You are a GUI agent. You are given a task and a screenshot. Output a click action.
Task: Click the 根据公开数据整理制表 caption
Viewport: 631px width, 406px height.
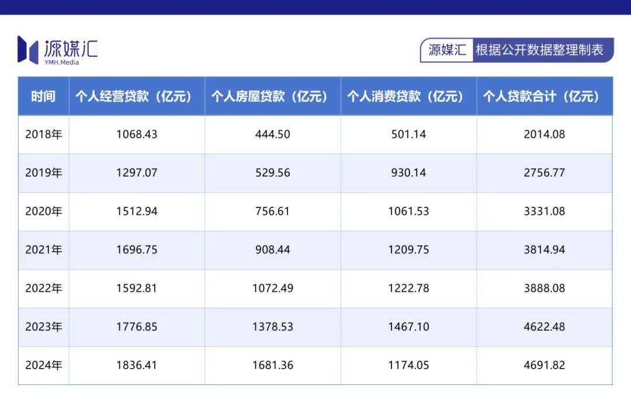coord(539,50)
